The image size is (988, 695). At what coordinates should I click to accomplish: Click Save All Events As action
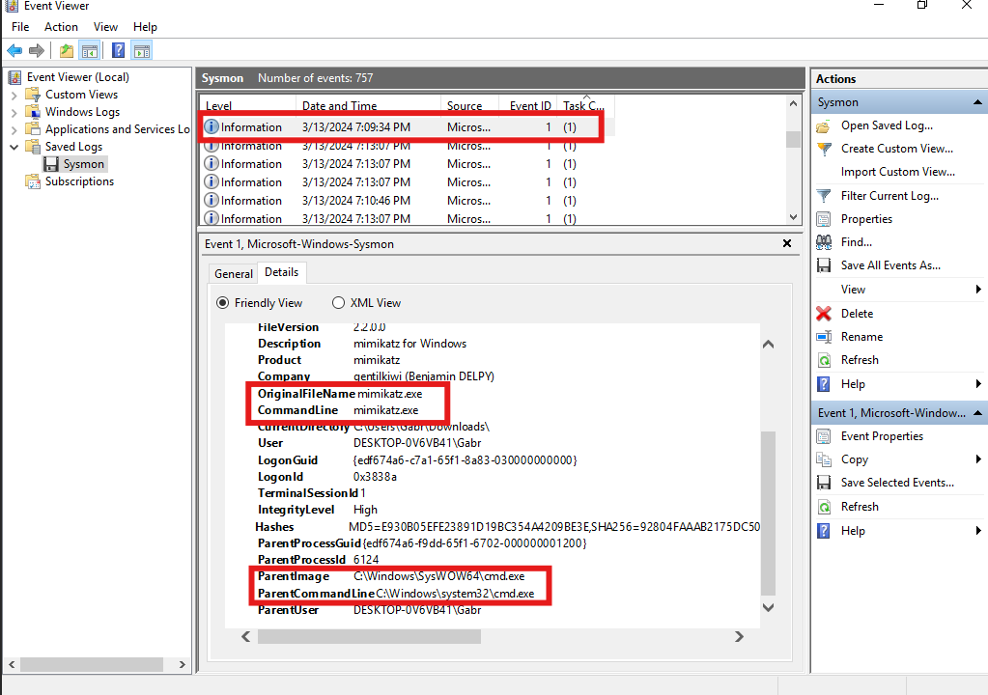coord(891,265)
